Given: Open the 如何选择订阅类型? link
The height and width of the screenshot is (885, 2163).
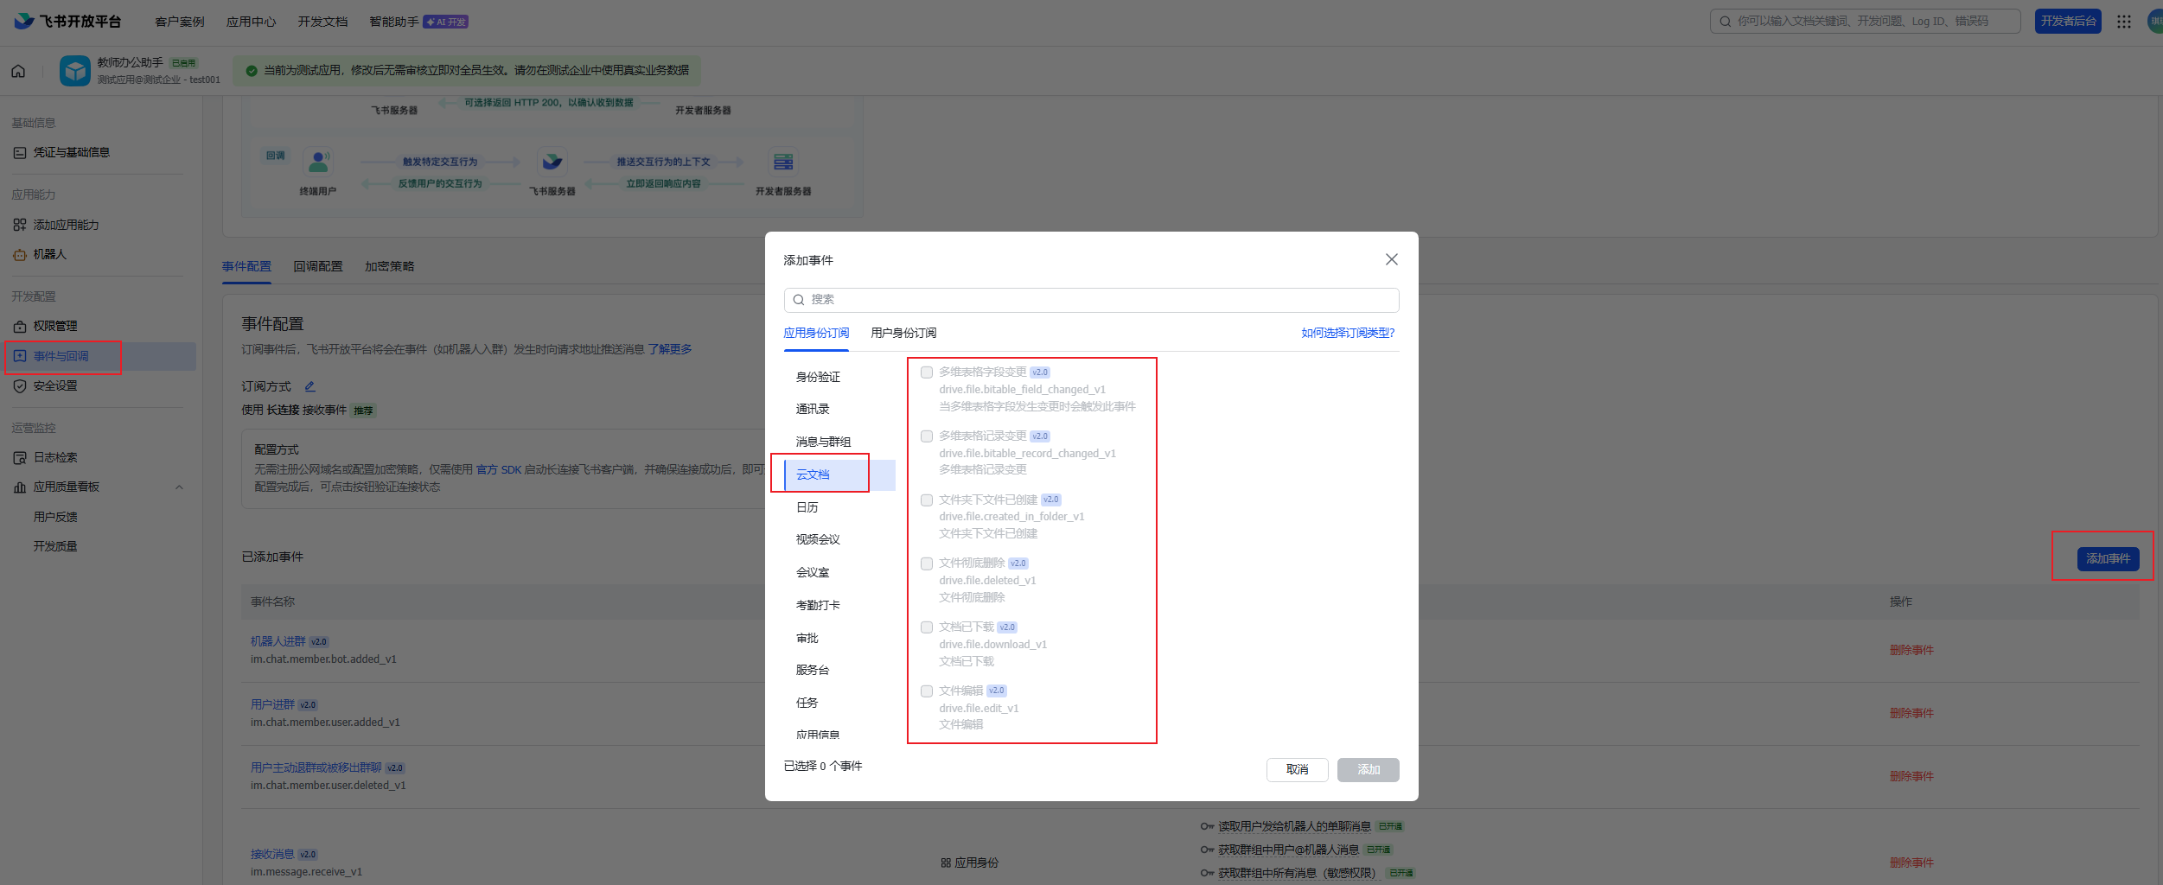Looking at the screenshot, I should 1348,333.
